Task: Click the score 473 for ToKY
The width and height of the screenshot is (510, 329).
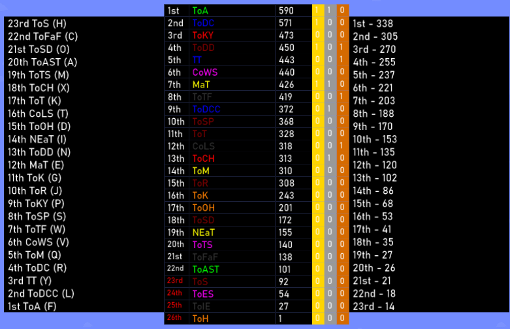Action: (x=286, y=35)
